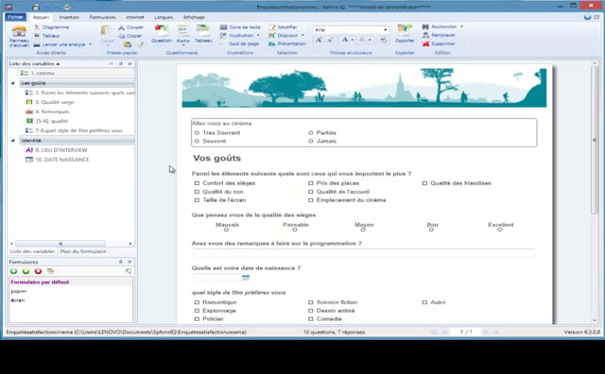Select variable 10. DATE NAISSANCE
Screen dimensions: 605x374
(58, 160)
